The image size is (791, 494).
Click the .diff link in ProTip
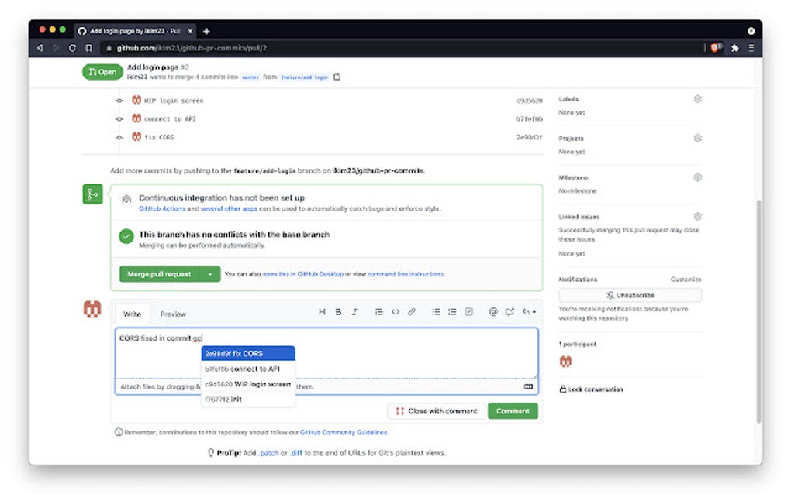pos(296,453)
